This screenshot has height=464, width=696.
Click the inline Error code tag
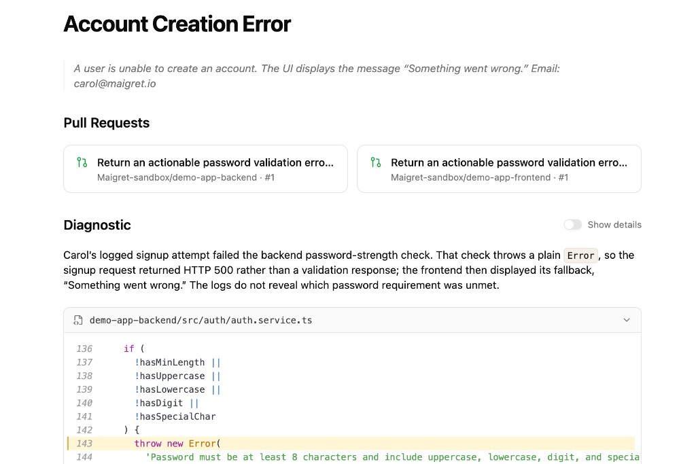click(x=580, y=255)
